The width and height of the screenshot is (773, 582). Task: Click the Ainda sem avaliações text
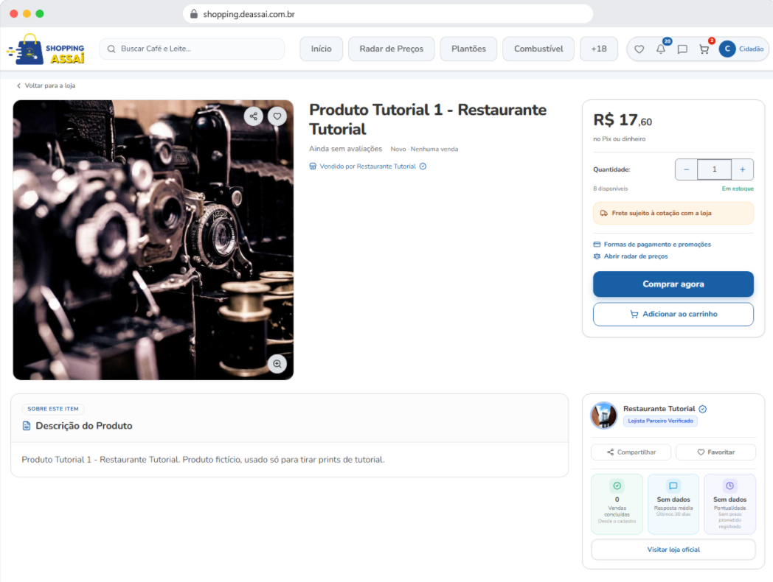(346, 149)
